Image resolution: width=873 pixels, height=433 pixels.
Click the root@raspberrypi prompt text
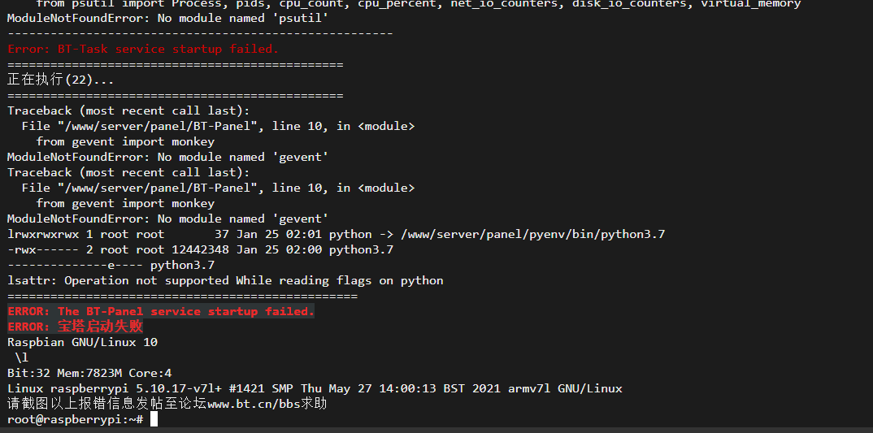[x=76, y=420]
